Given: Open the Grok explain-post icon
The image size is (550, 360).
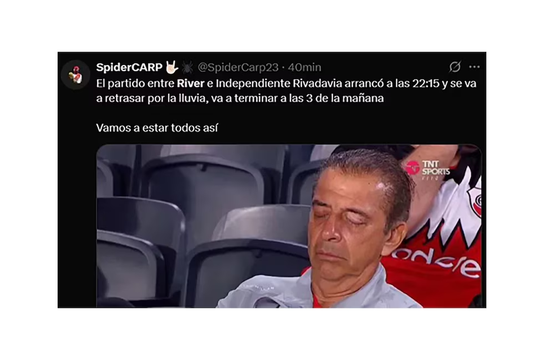Looking at the screenshot, I should (455, 66).
